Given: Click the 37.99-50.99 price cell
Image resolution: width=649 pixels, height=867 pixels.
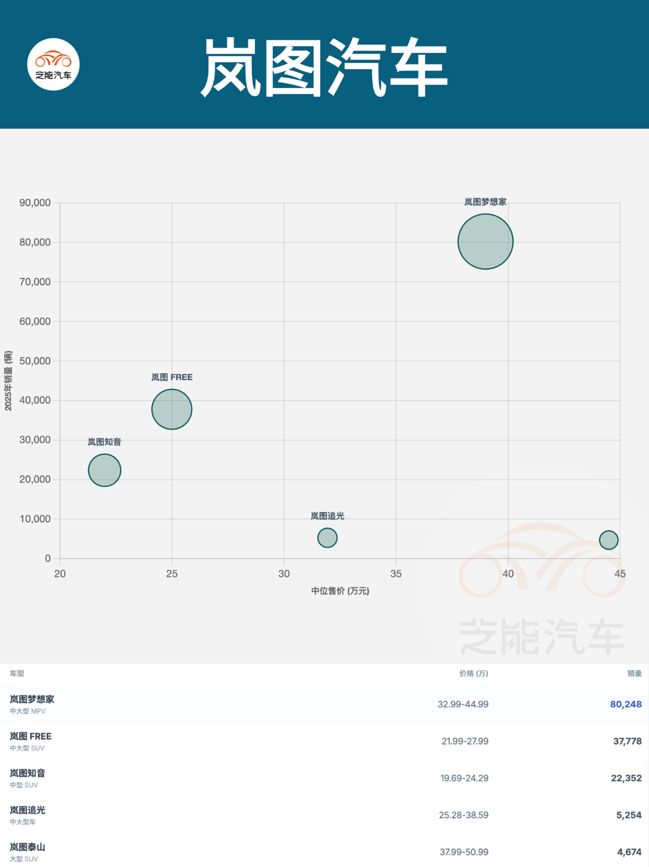Looking at the screenshot, I should (464, 852).
